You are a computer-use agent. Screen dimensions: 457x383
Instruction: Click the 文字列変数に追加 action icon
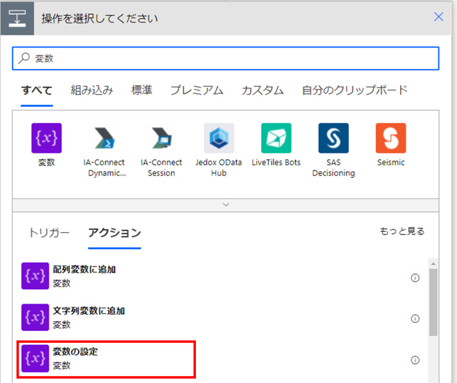tap(35, 317)
